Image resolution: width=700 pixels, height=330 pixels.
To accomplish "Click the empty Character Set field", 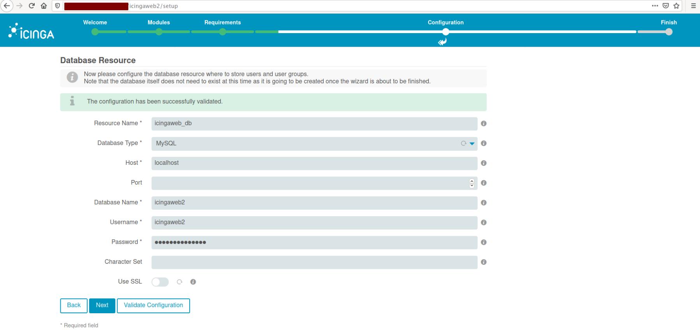I will click(314, 262).
